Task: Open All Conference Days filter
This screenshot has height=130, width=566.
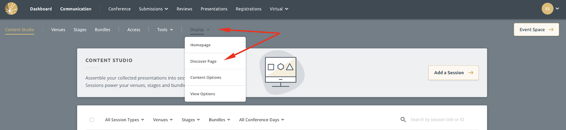Action: [x=262, y=120]
